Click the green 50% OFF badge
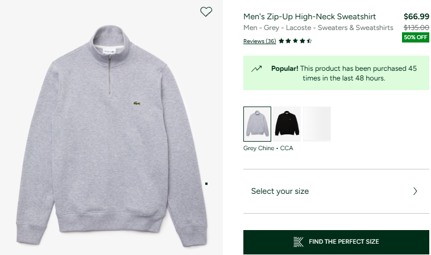This screenshot has height=255, width=431. tap(415, 37)
